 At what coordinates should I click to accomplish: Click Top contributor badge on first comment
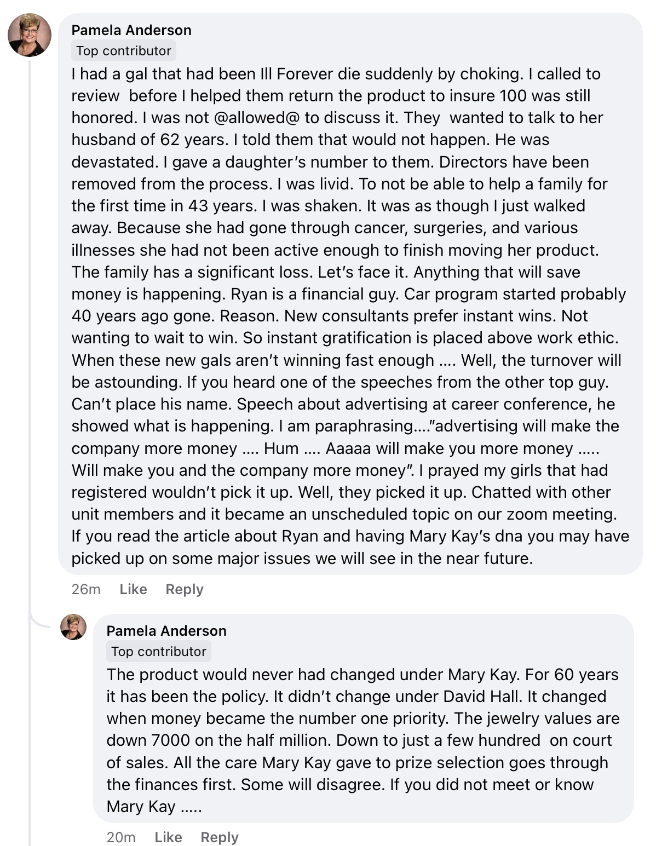(124, 51)
